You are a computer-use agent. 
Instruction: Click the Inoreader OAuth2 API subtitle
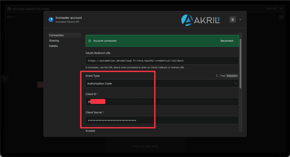pyautogui.click(x=67, y=22)
